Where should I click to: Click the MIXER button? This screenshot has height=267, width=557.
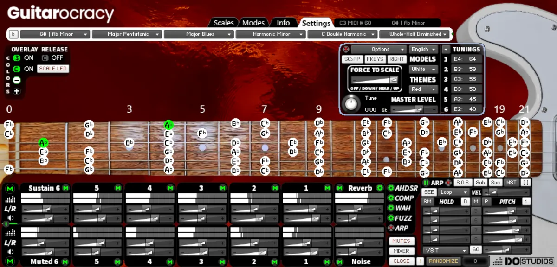pyautogui.click(x=402, y=251)
